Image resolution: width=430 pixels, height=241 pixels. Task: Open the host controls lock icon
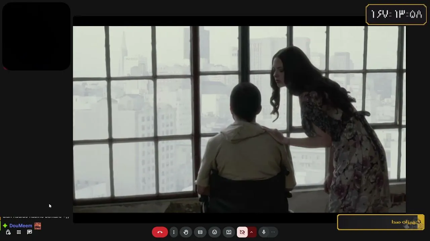[x=8, y=232]
